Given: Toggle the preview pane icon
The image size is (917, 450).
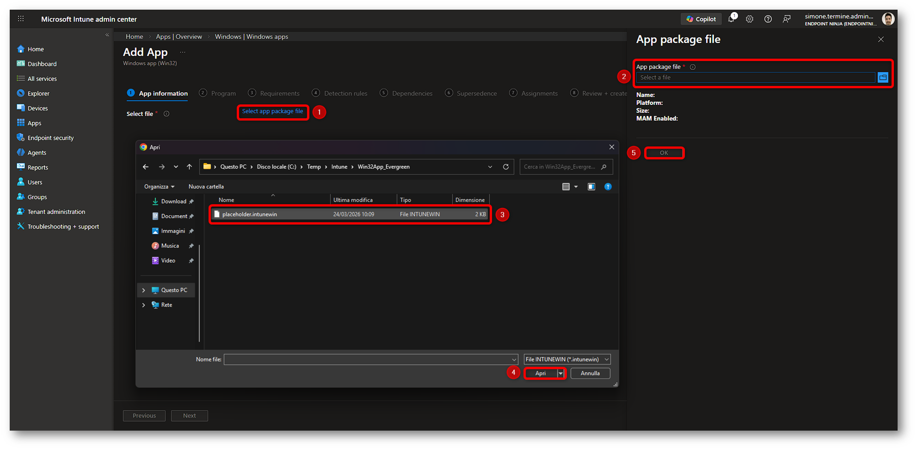Looking at the screenshot, I should coord(591,186).
